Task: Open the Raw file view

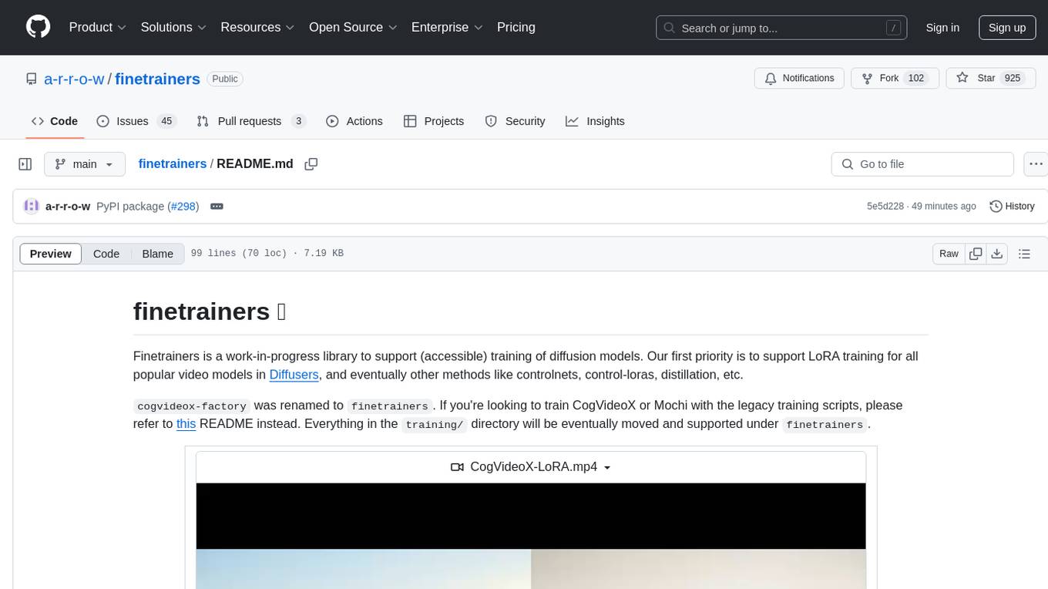Action: point(949,254)
